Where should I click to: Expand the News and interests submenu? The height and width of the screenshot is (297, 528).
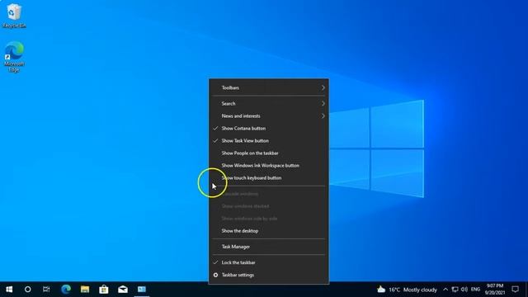(x=269, y=115)
